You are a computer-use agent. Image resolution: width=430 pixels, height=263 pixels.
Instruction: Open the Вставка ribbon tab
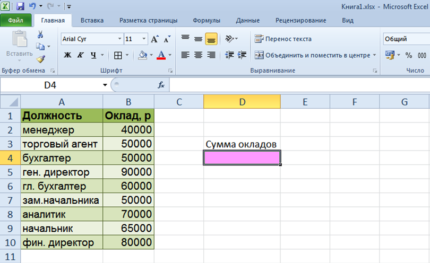92,21
